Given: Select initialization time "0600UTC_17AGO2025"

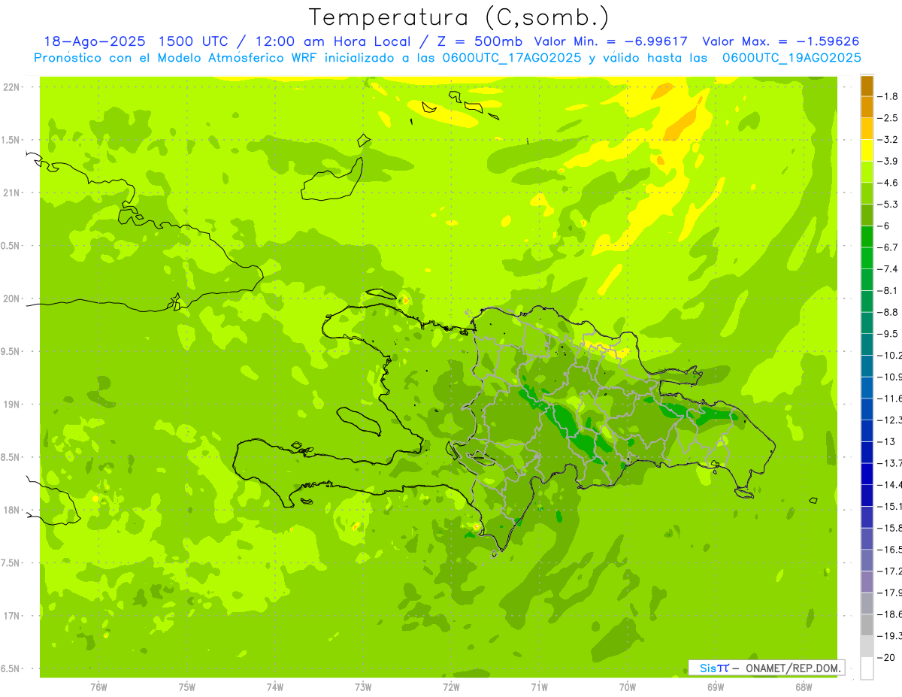Looking at the screenshot, I should coord(511,58).
